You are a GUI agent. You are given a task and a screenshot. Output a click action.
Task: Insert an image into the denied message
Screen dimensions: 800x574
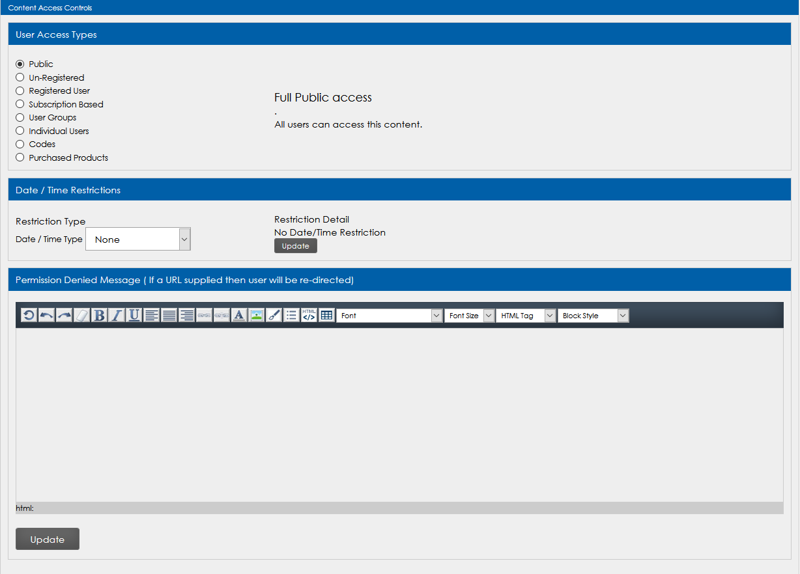pyautogui.click(x=256, y=315)
